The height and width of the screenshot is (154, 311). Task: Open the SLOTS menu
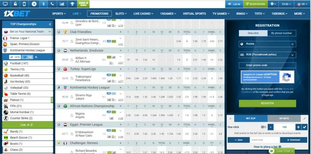click(x=121, y=14)
